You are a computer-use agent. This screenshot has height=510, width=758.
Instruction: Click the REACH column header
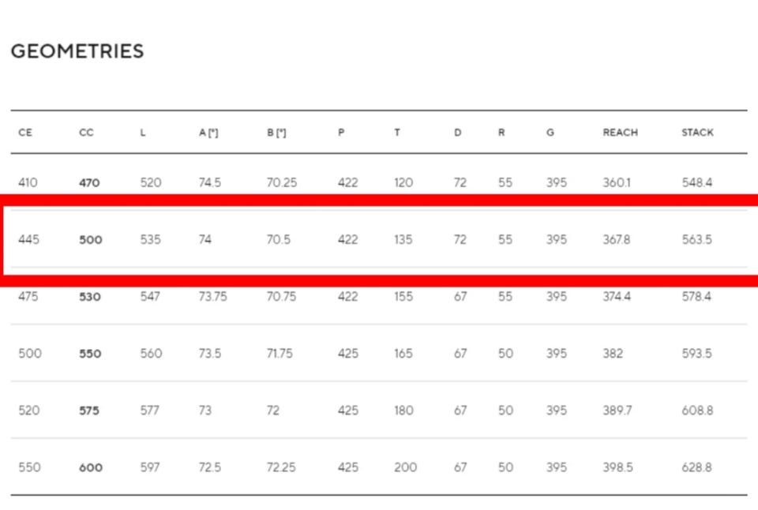coord(621,133)
